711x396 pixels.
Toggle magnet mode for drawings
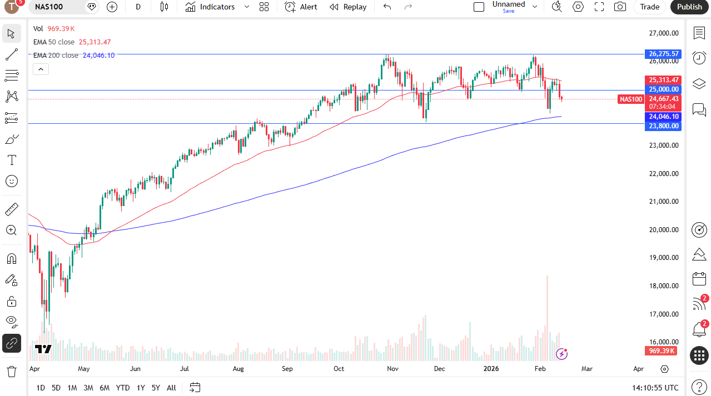point(11,259)
